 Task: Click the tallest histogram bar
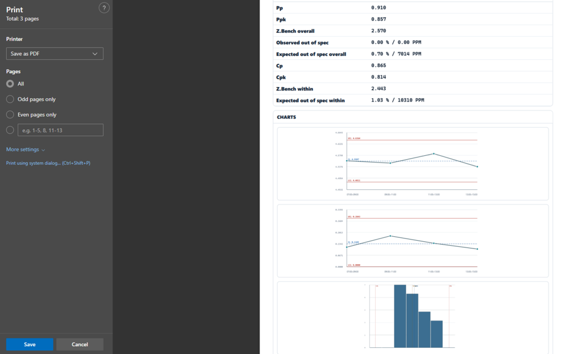[x=400, y=316]
